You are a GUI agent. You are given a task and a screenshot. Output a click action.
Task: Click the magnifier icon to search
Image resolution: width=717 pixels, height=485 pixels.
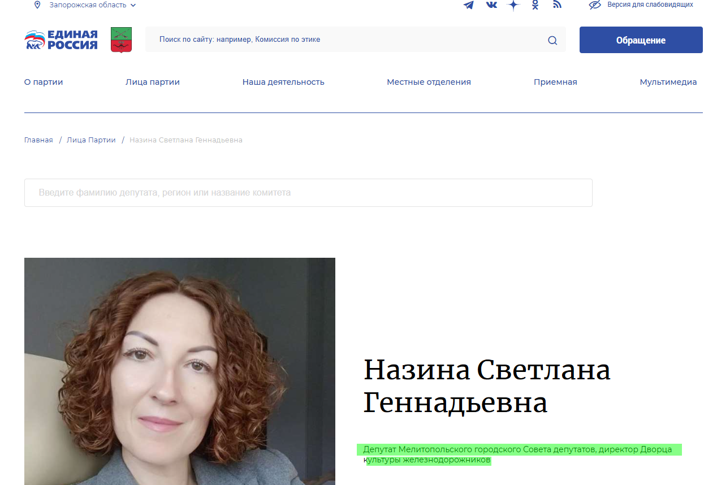pos(552,40)
